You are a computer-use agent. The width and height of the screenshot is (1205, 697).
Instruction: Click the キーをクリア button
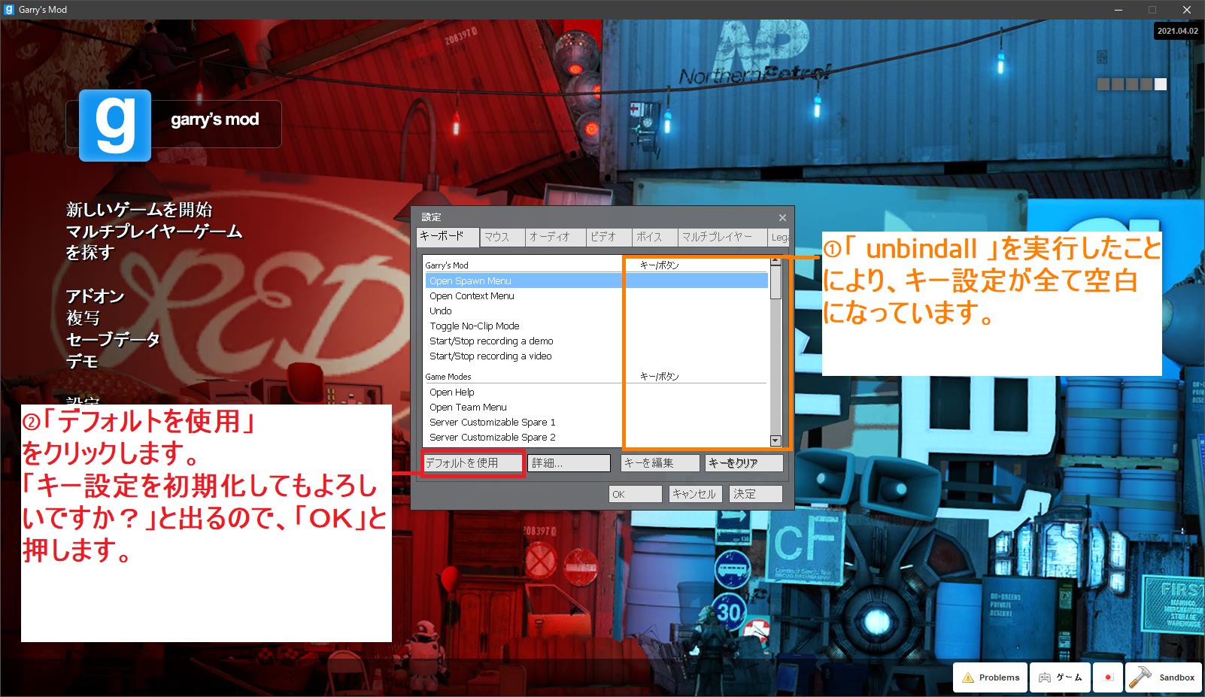[x=743, y=463]
